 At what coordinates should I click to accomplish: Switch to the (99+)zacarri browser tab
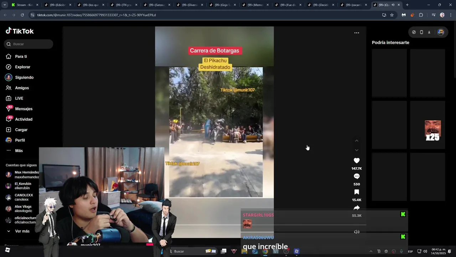(x=354, y=5)
